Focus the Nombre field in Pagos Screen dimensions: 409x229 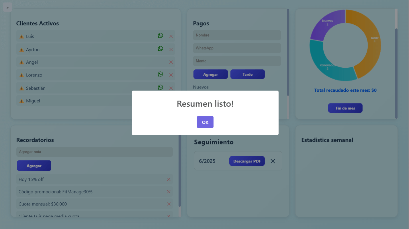coord(237,35)
